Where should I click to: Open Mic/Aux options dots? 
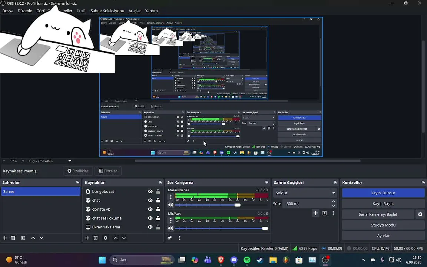click(171, 220)
